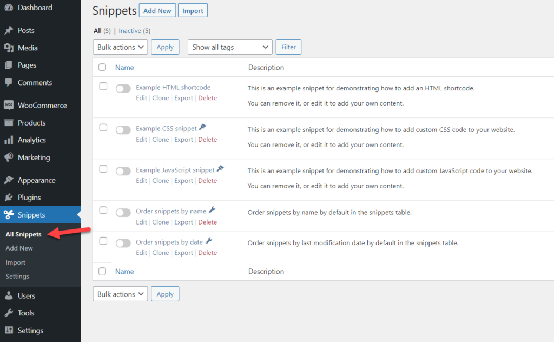Image resolution: width=554 pixels, height=342 pixels.
Task: Activate the Example CSS snippet toggle
Action: [123, 130]
